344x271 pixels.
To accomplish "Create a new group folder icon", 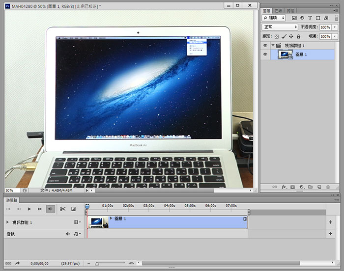I will point(310,187).
